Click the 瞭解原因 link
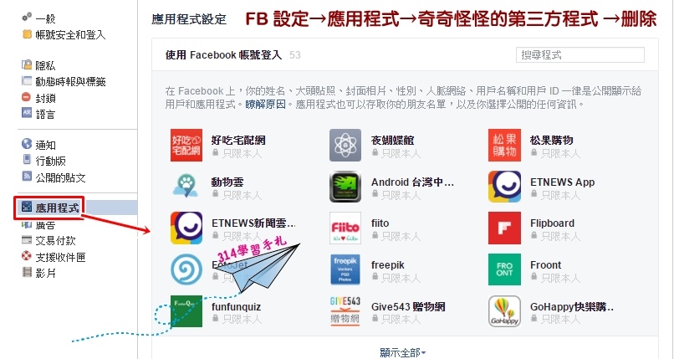Image resolution: width=674 pixels, height=359 pixels. coord(265,105)
